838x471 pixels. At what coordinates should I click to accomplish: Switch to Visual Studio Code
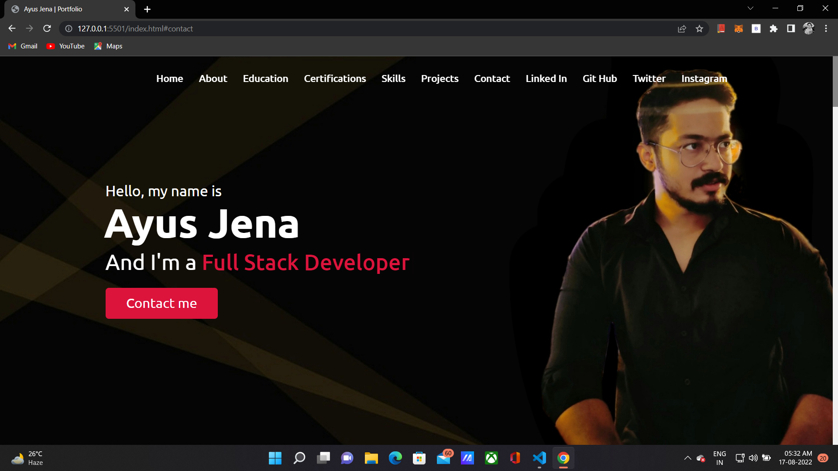click(539, 458)
